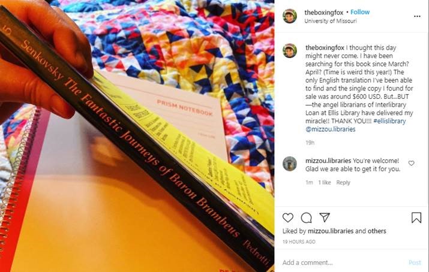Screen dimensions: 429x272
Task: Open theboxingfox profile picture in the header
Action: click(x=290, y=16)
